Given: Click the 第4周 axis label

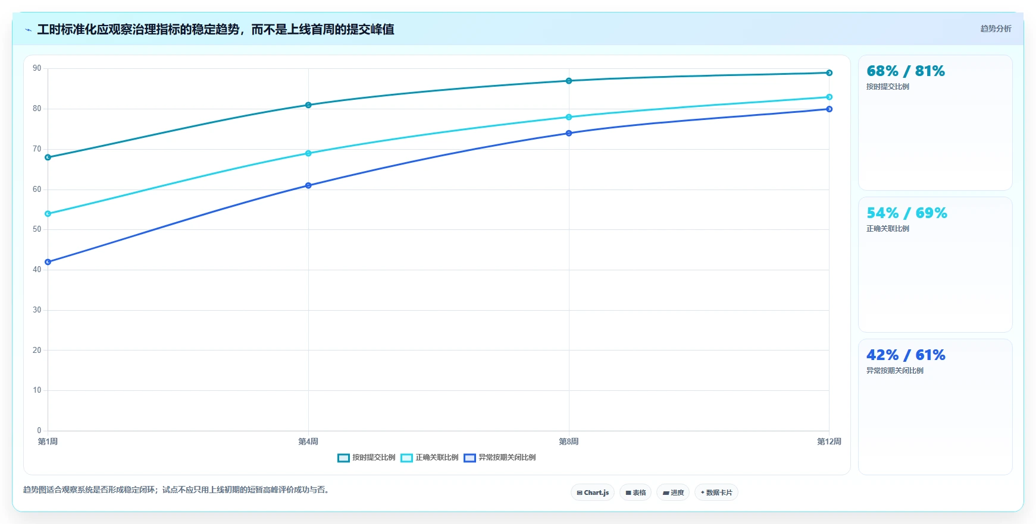Looking at the screenshot, I should pyautogui.click(x=308, y=441).
